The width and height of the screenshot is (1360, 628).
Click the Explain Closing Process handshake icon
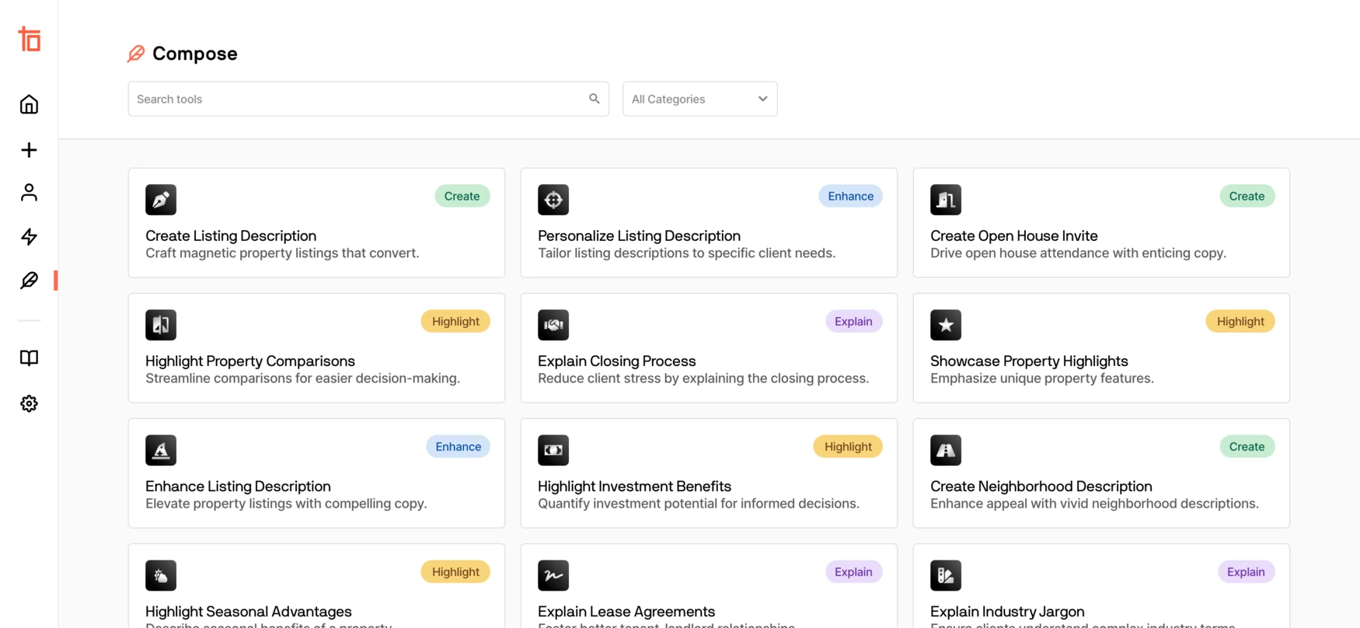553,325
